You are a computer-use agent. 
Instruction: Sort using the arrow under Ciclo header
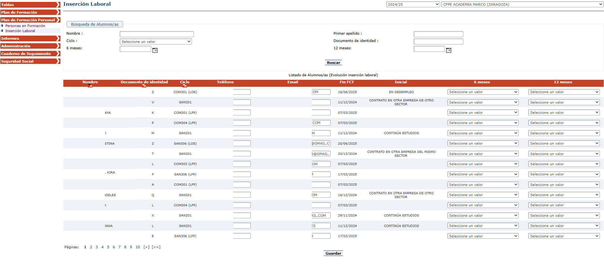point(185,86)
